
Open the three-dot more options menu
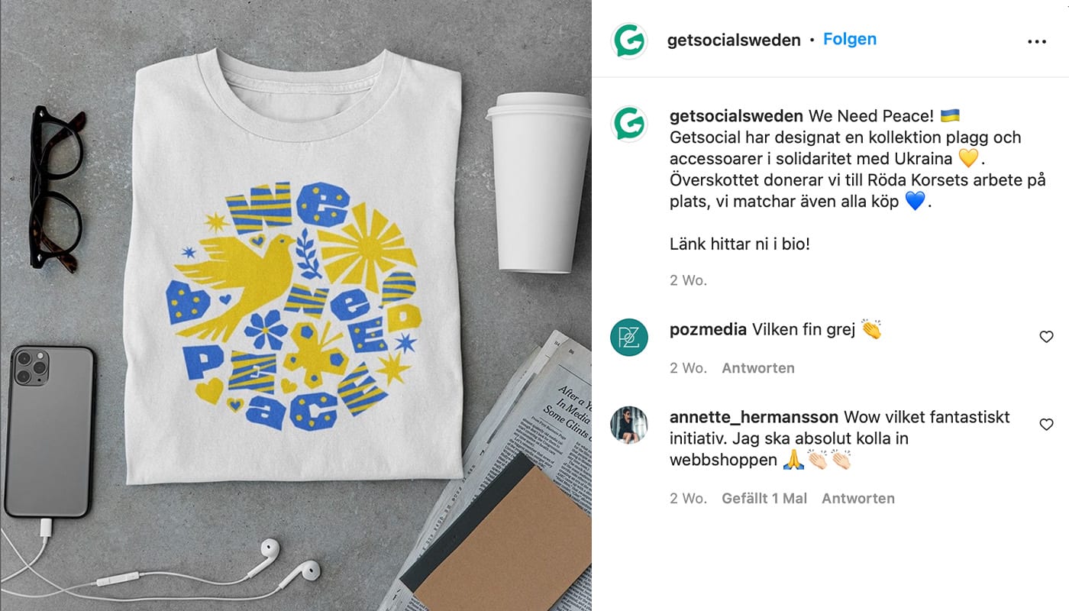[x=1037, y=41]
